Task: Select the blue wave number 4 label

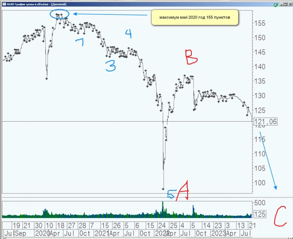Action: [128, 34]
